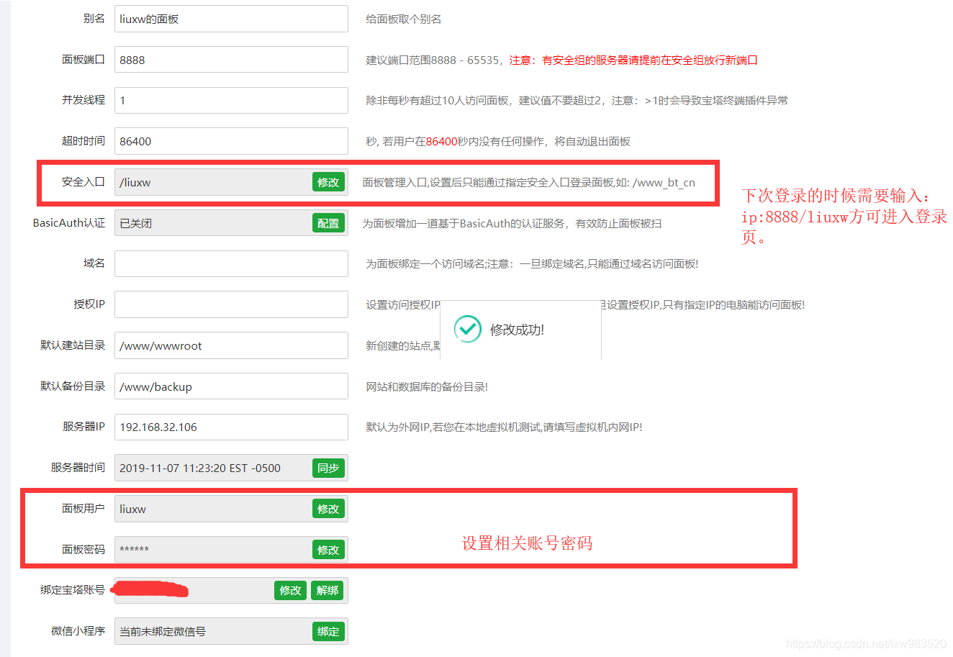Click 绑定 to bind a WeChat account
The height and width of the screenshot is (657, 953).
tap(328, 631)
